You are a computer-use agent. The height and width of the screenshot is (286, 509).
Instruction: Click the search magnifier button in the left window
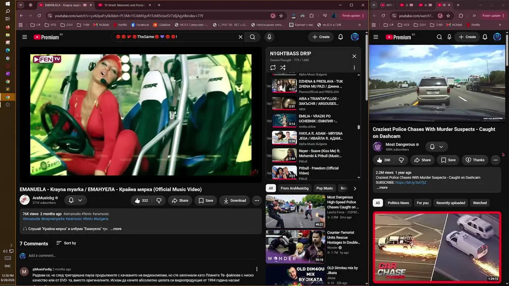[x=253, y=37]
